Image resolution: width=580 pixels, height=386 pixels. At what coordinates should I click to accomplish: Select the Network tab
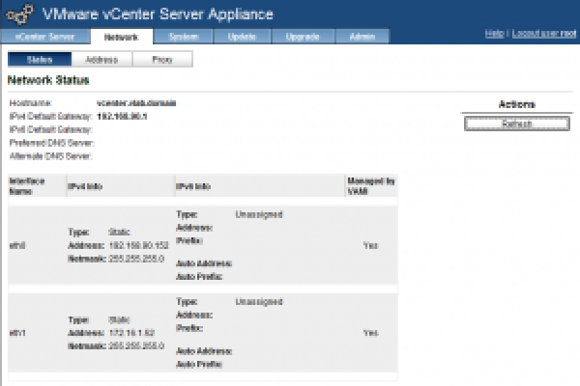122,37
